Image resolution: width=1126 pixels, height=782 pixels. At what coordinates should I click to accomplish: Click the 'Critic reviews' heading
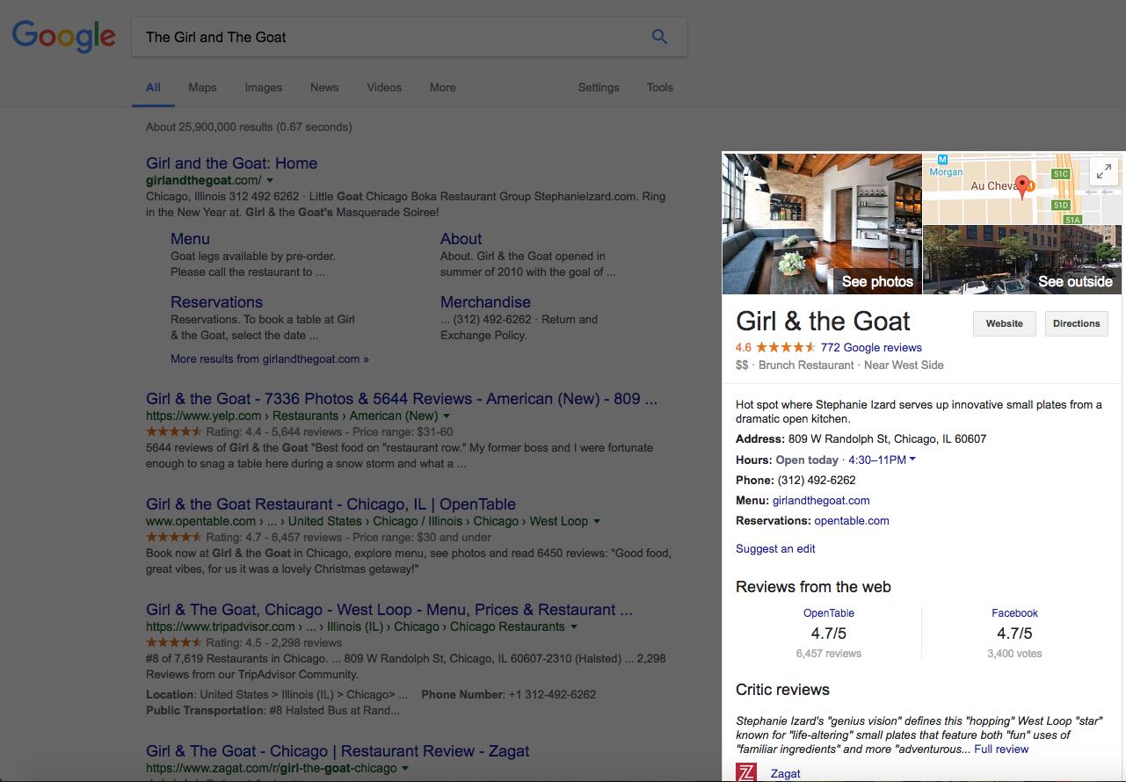pyautogui.click(x=782, y=689)
